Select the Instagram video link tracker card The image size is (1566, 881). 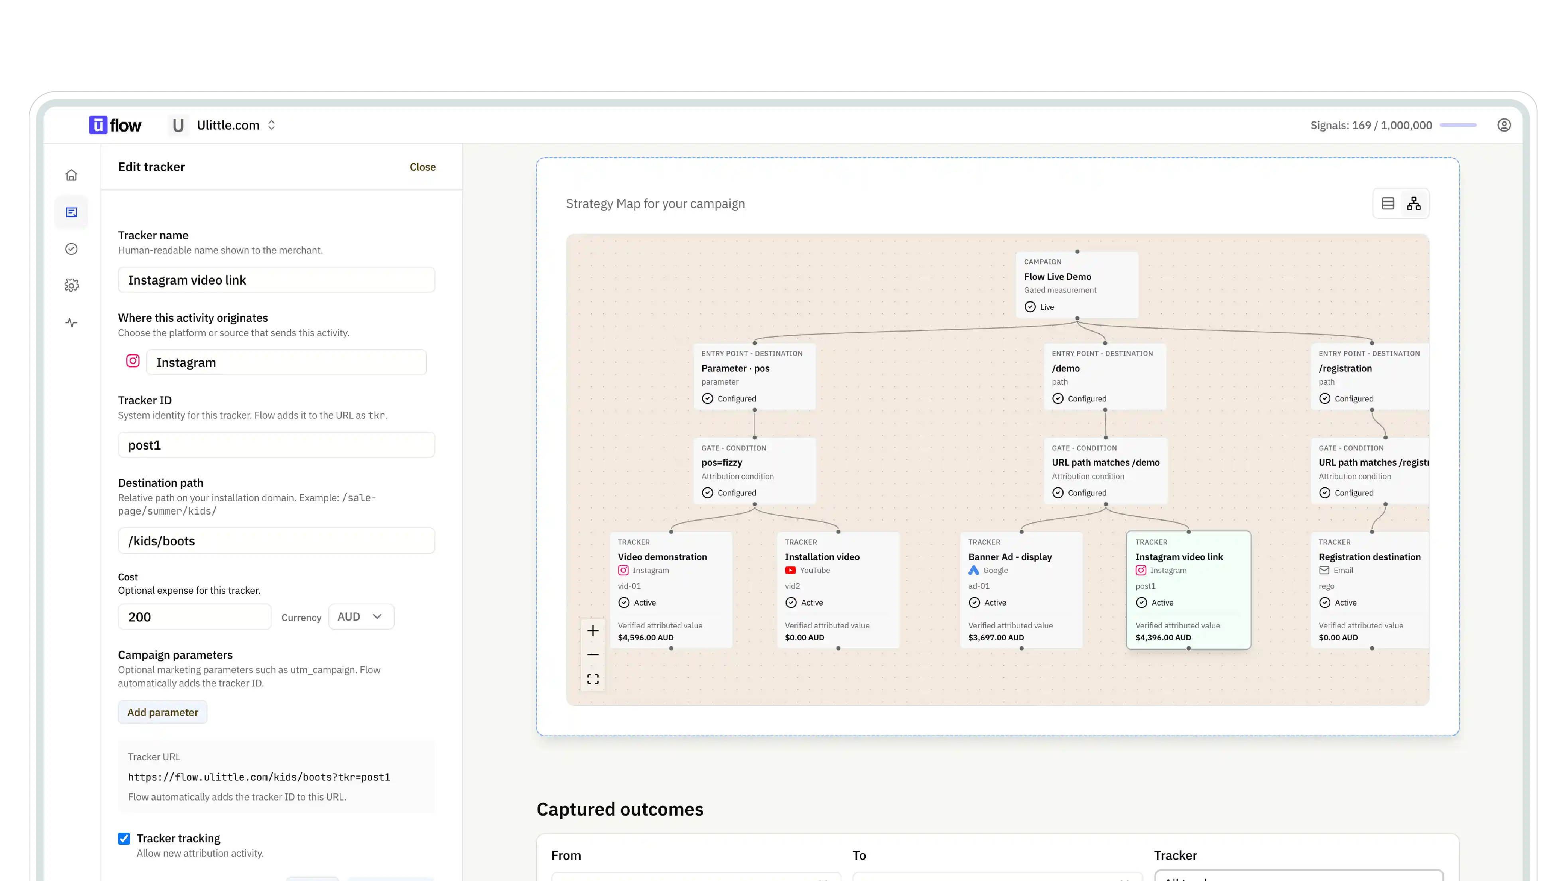coord(1188,590)
